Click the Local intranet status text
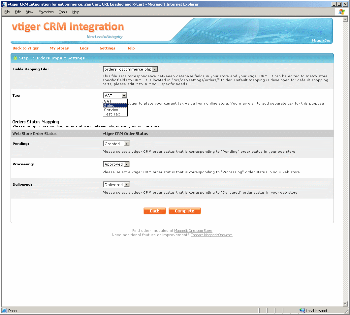The width and height of the screenshot is (350, 315). pos(316,310)
